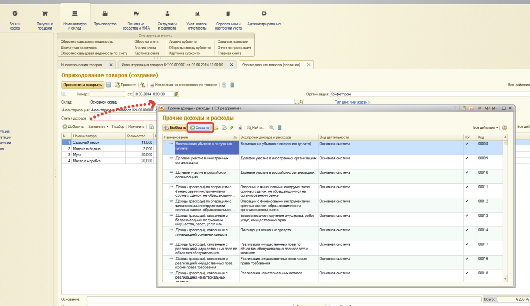Click the Дт/Кт postings icon
The height and width of the screenshot is (306, 530).
(143, 85)
